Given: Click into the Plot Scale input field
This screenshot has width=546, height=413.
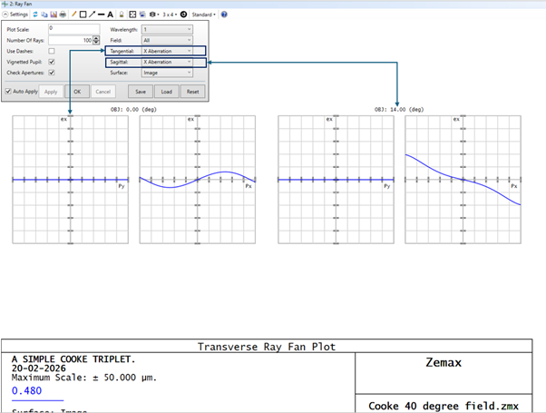Looking at the screenshot, I should point(73,29).
